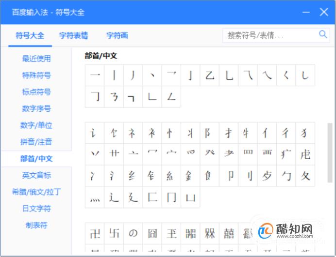
Task: Open 英文音标 category
Action: tap(36, 175)
